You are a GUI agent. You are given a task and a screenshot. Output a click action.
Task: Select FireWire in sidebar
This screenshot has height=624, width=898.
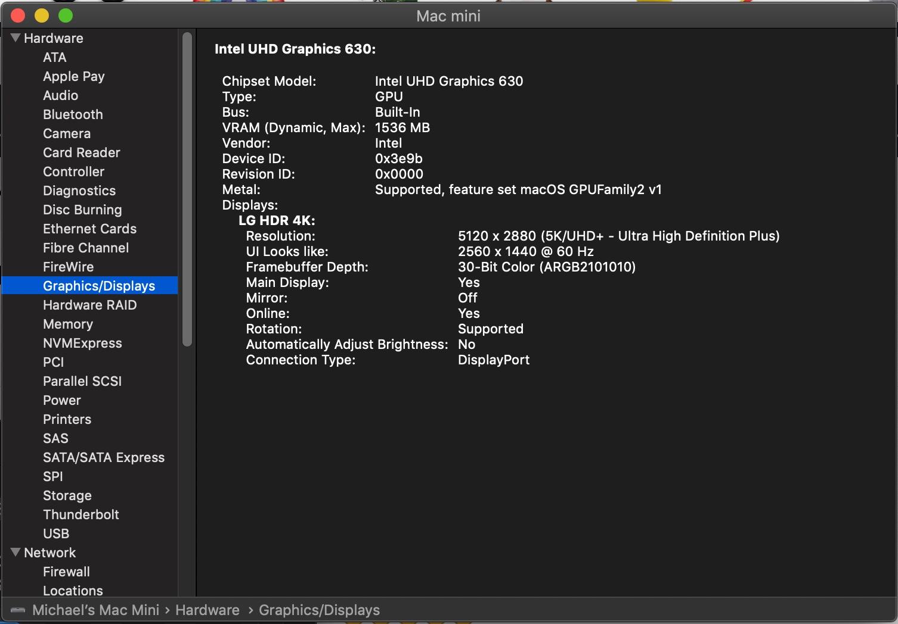(68, 267)
